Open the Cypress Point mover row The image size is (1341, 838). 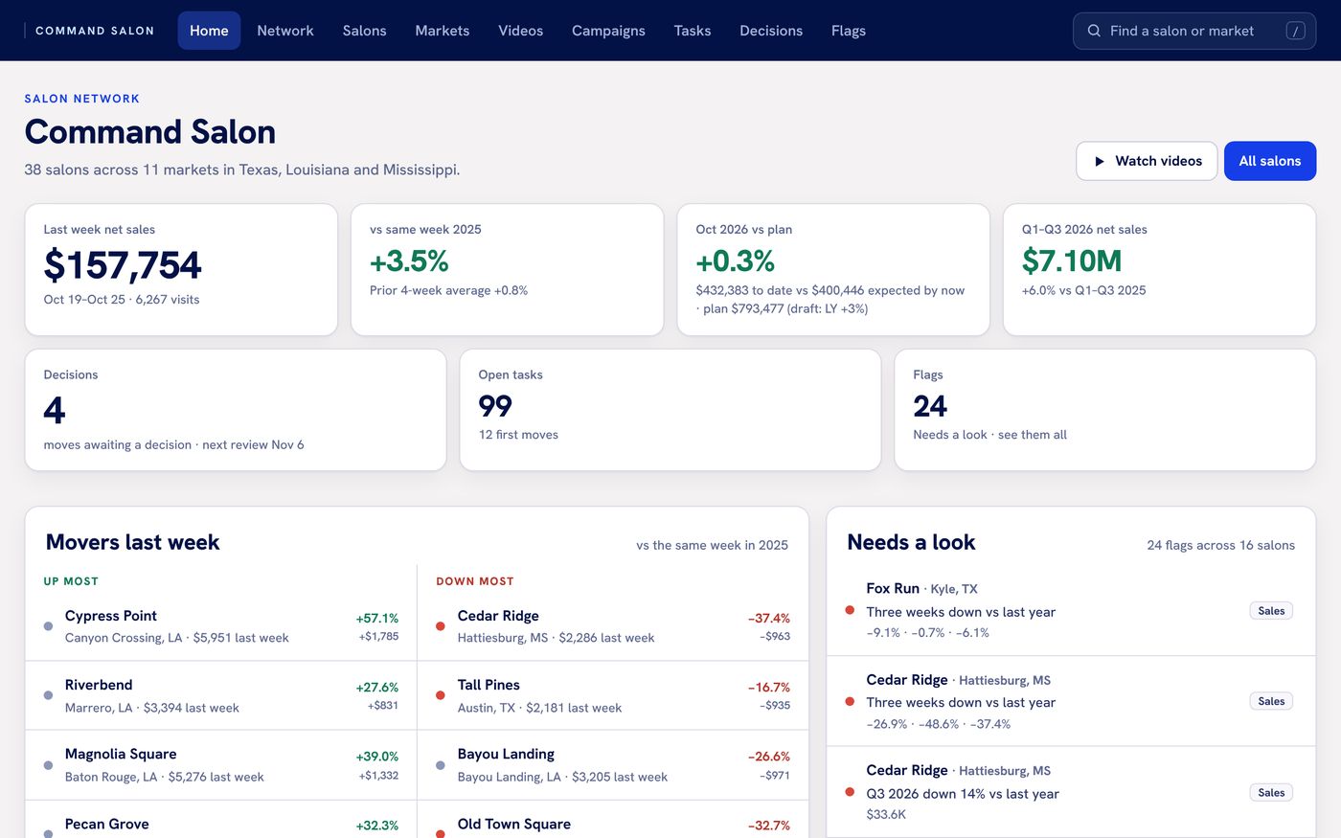coord(221,626)
